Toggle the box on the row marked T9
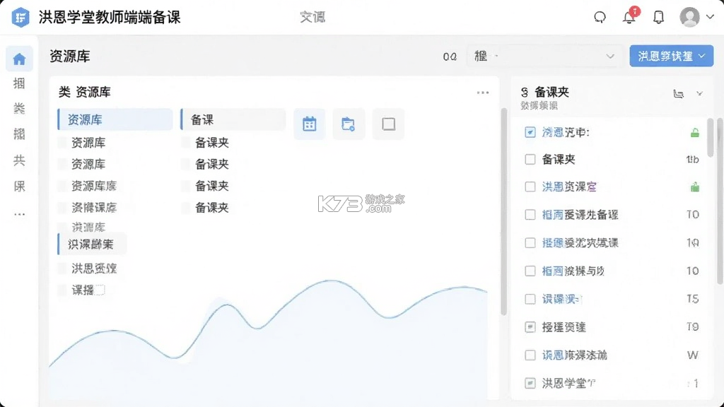This screenshot has width=724, height=407. pyautogui.click(x=530, y=328)
